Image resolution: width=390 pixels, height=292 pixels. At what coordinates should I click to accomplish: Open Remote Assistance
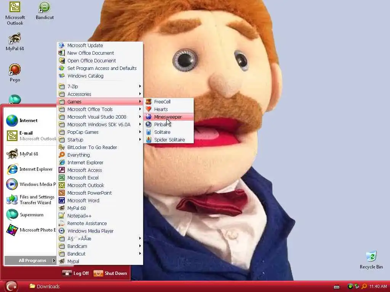[x=100, y=224]
